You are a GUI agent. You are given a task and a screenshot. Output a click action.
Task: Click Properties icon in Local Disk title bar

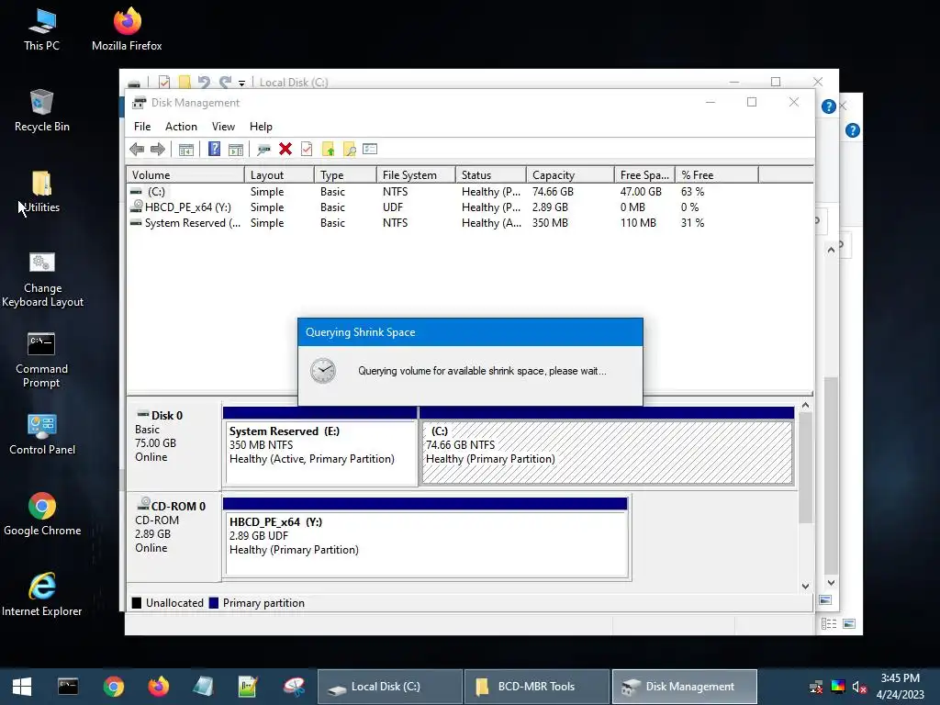tap(163, 82)
